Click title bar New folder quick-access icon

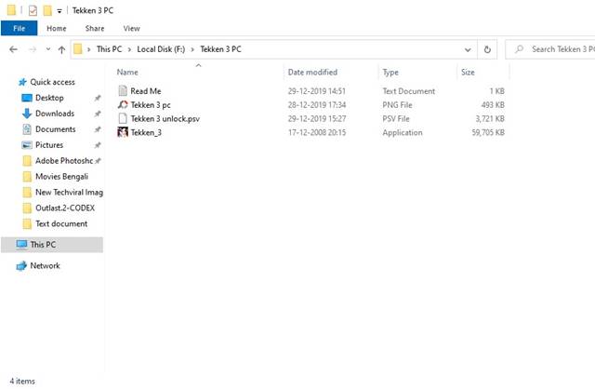pyautogui.click(x=47, y=10)
